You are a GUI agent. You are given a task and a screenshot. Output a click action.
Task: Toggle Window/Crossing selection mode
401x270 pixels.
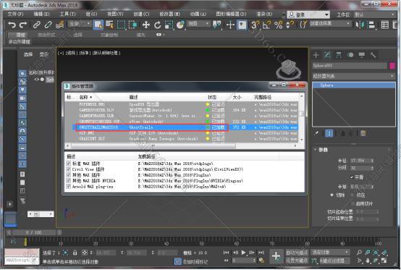tap(133, 25)
